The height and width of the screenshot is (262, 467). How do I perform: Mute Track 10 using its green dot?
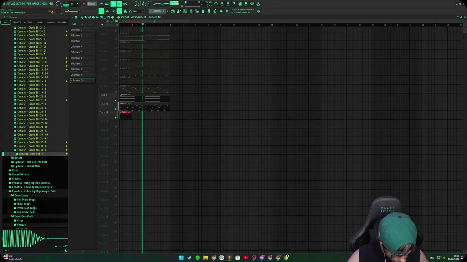[116, 109]
